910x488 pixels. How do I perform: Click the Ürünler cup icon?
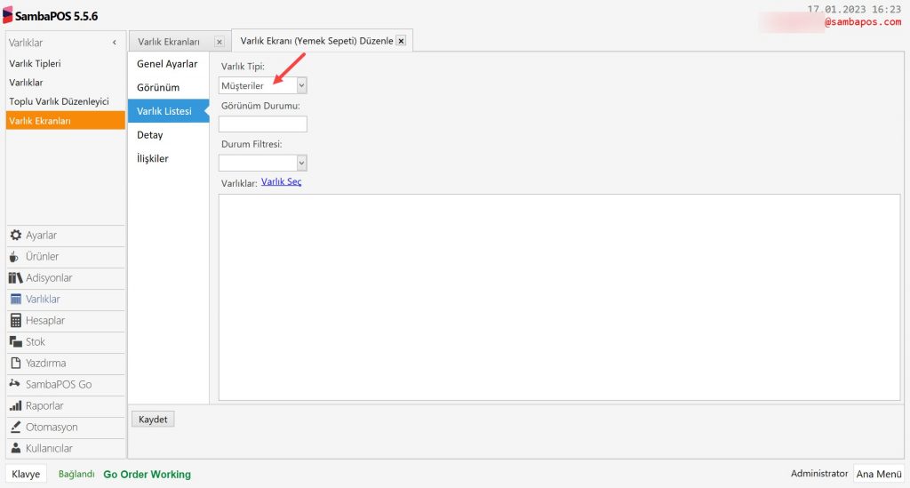tap(16, 257)
